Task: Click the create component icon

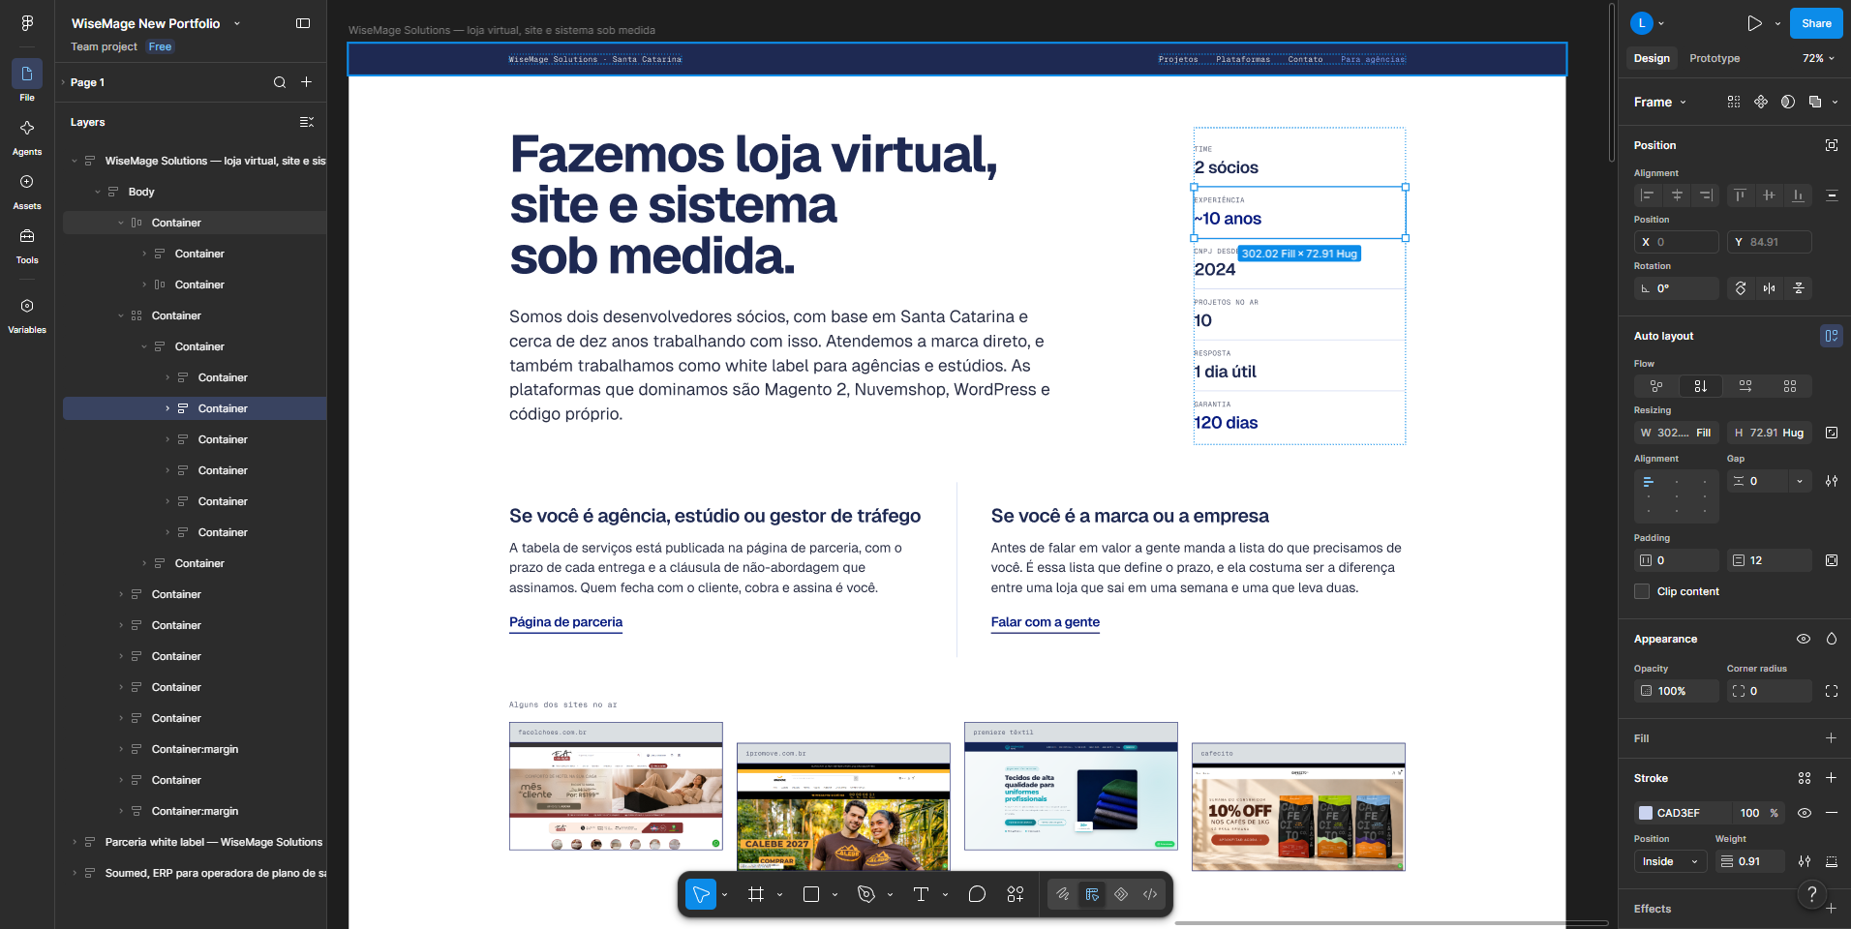Action: 1761,102
